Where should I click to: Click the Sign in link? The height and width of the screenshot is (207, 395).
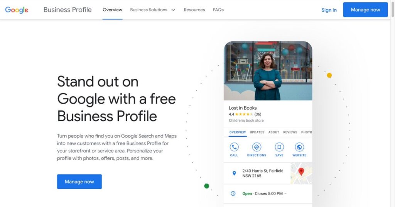[329, 10]
